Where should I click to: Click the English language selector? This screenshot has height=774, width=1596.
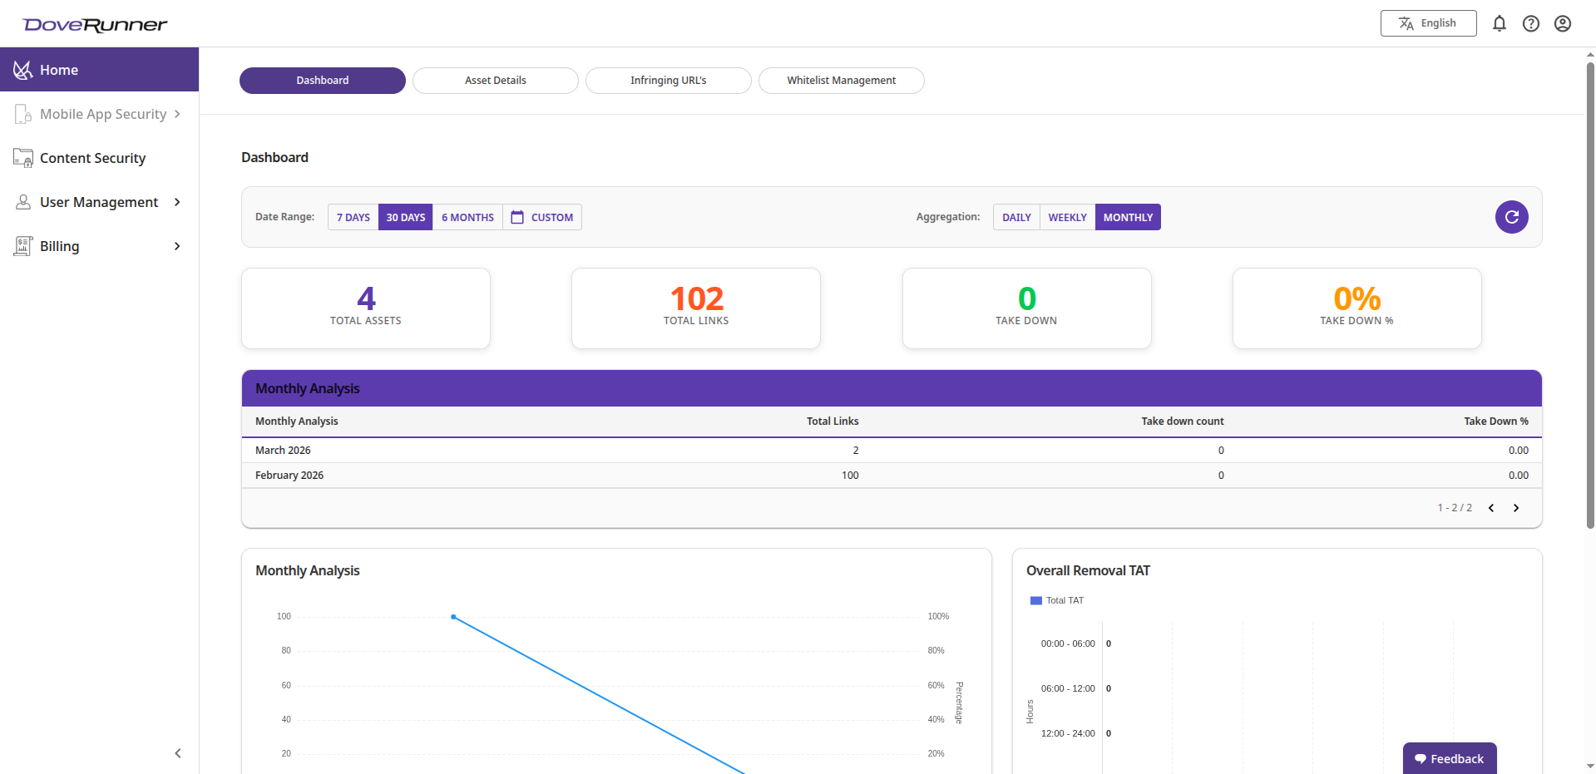click(x=1428, y=23)
